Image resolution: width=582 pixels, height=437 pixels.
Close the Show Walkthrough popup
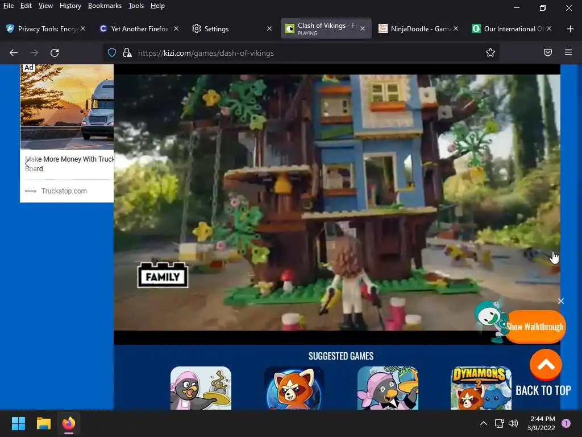coord(561,301)
